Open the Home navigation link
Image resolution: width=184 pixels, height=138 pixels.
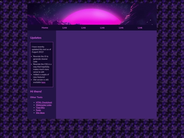click(45, 28)
